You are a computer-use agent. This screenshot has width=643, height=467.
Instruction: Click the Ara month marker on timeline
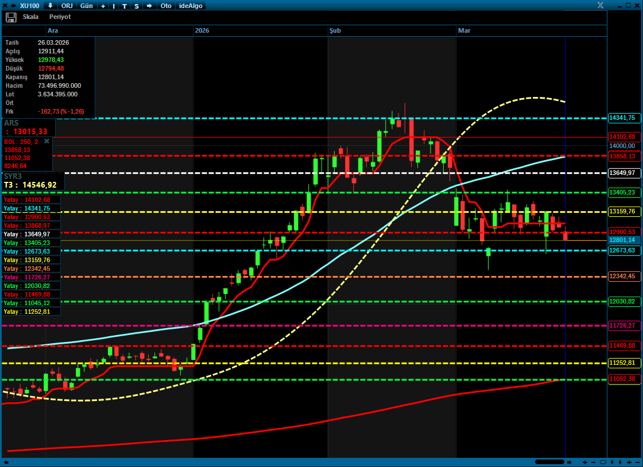52,31
